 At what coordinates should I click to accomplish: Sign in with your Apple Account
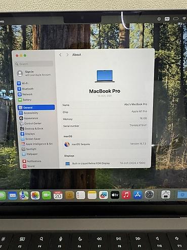coord(34,73)
